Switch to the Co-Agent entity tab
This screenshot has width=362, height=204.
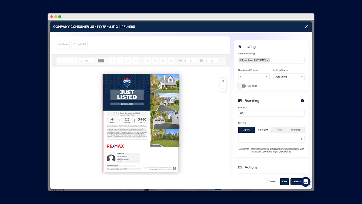(263, 130)
